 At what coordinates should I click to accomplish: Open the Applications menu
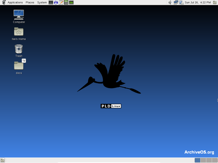pyautogui.click(x=15, y=2)
